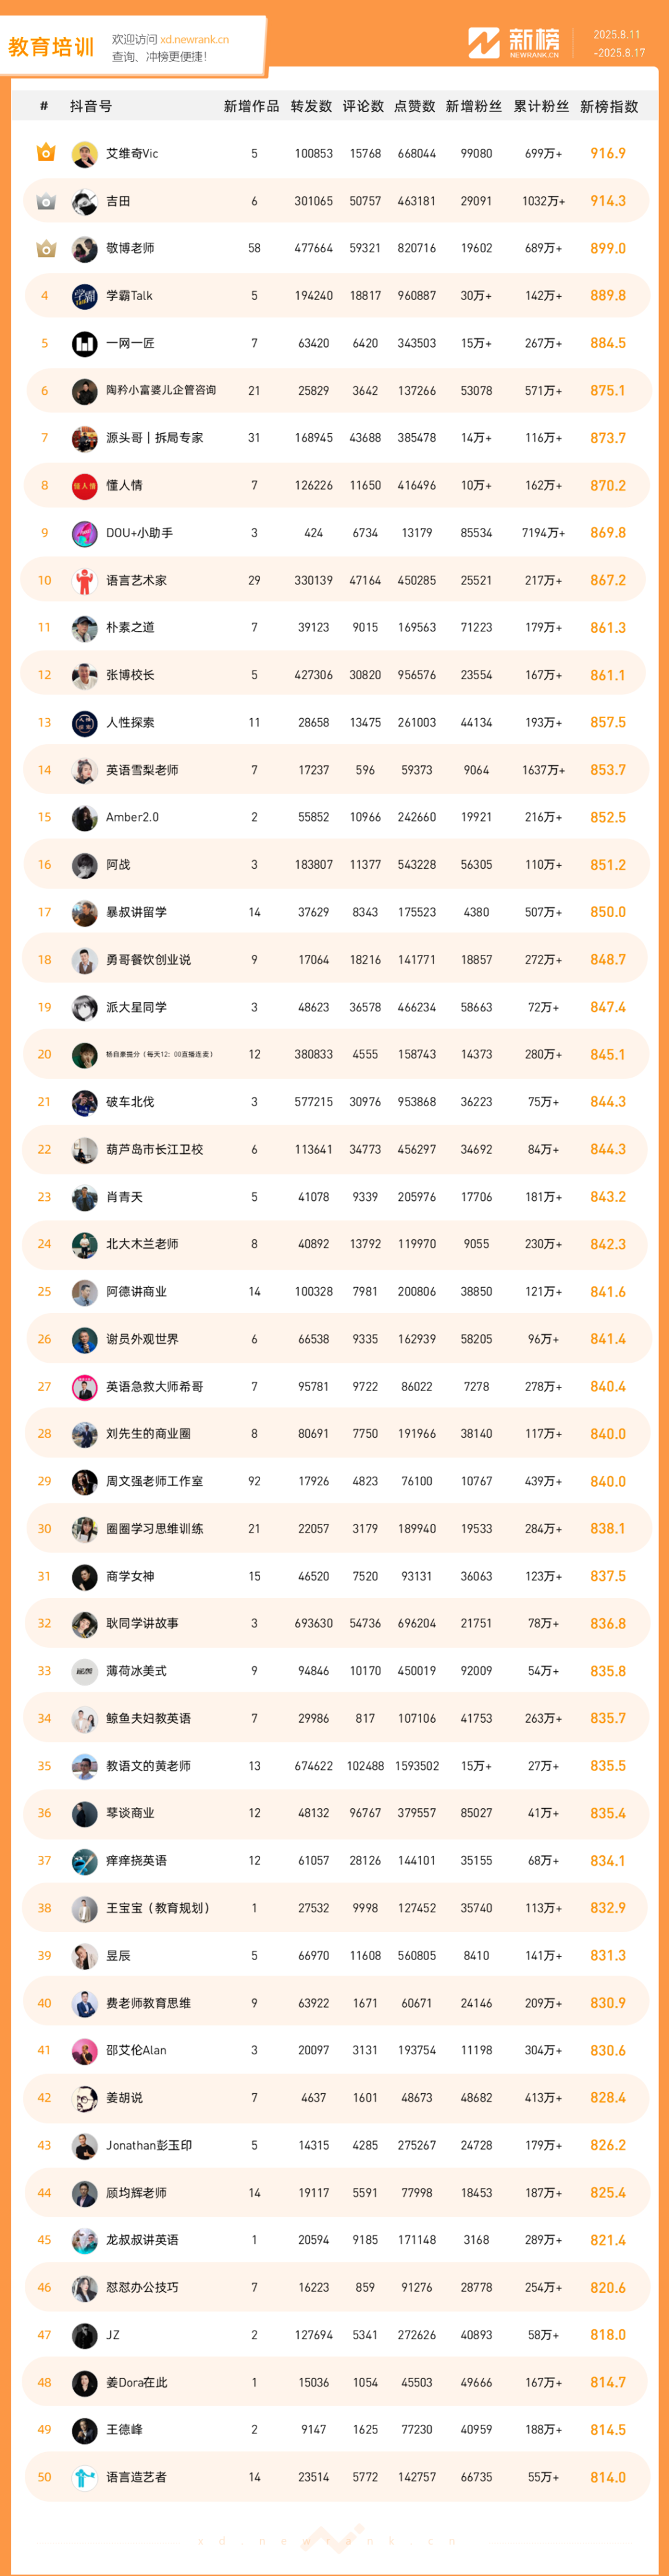
Task: Click the avatar for 学霸Talk
Action: click(85, 296)
